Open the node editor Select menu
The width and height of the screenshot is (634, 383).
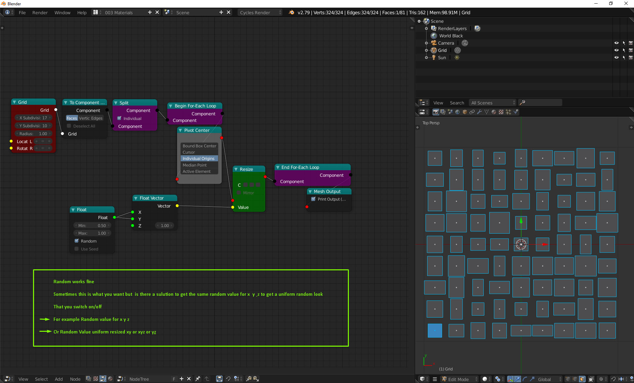pos(41,379)
